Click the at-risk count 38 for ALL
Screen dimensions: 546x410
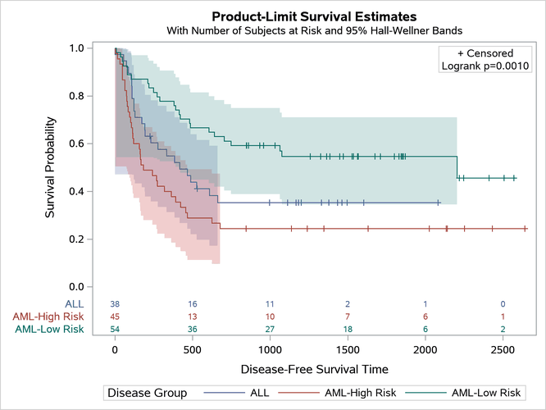tap(115, 303)
